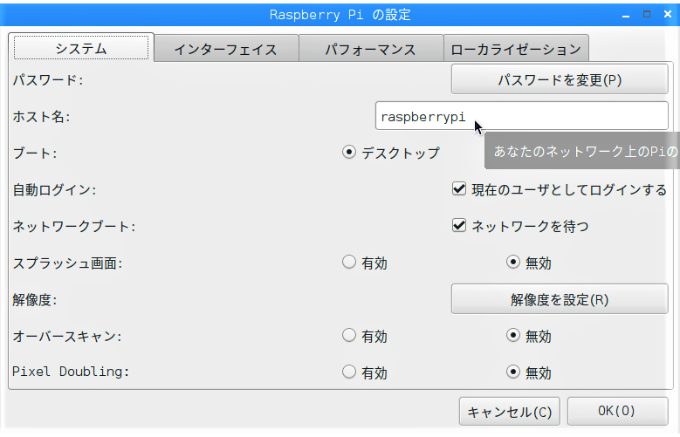This screenshot has height=437, width=680.
Task: Click the パスワード: label
Action: [48, 79]
